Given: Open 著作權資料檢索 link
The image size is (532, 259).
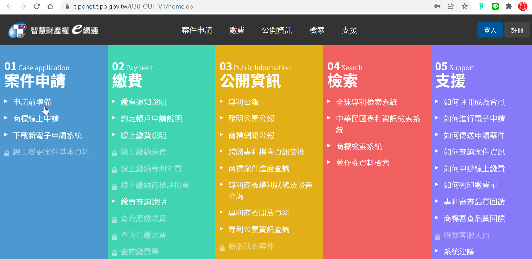Looking at the screenshot, I should click(363, 163).
